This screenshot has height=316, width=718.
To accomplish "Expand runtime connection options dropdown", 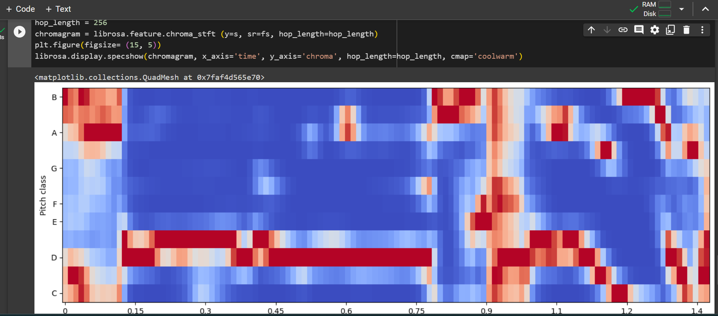I will point(682,9).
